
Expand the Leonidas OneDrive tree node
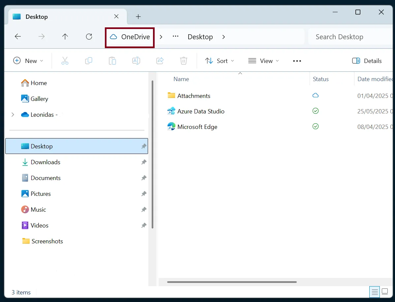(x=13, y=115)
